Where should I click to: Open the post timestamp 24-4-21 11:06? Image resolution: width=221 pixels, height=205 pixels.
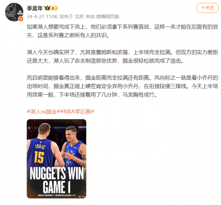(x=42, y=17)
